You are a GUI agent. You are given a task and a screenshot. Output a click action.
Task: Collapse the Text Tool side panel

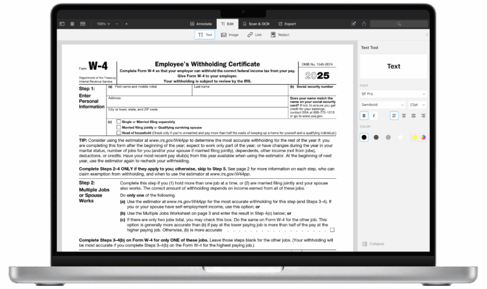click(x=373, y=244)
